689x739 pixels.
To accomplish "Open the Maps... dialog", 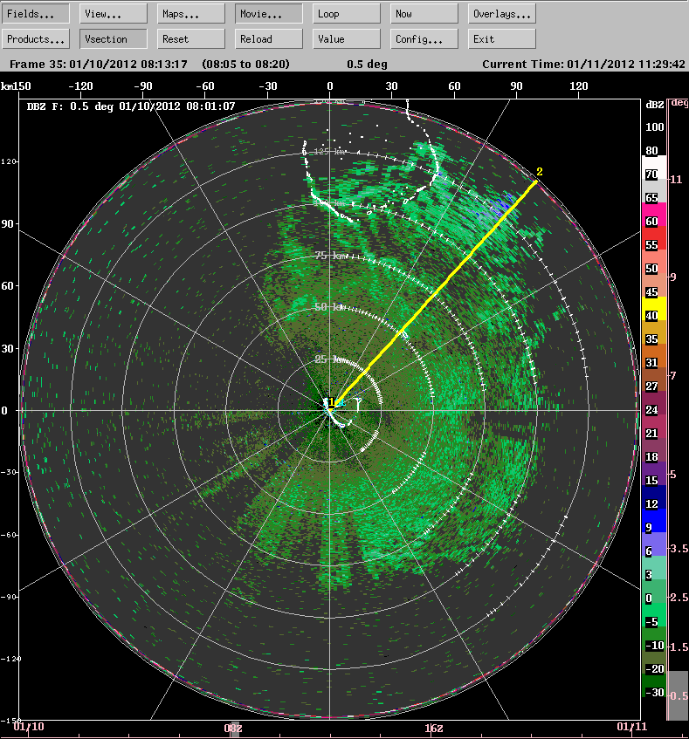I will pos(191,14).
